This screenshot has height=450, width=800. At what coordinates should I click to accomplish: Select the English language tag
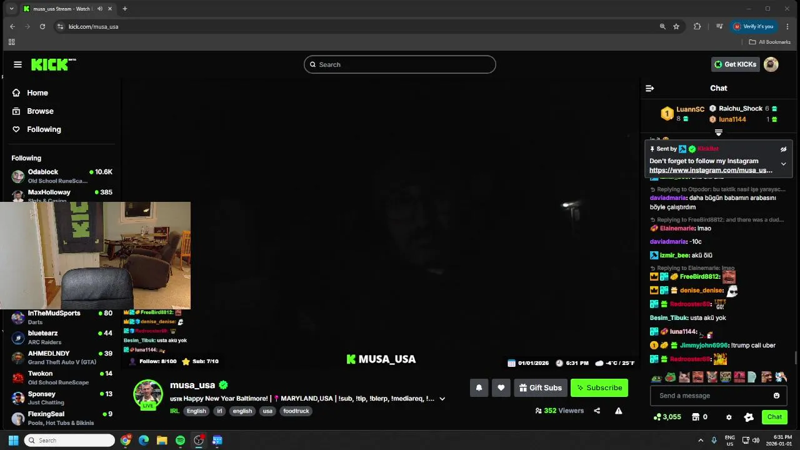[196, 411]
